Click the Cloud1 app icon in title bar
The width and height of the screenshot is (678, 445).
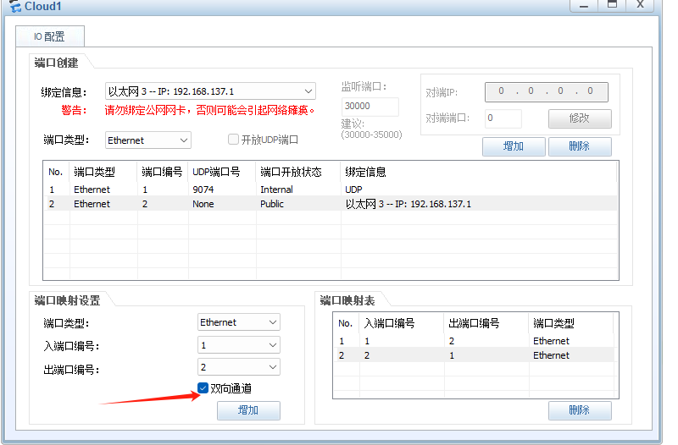pos(15,6)
